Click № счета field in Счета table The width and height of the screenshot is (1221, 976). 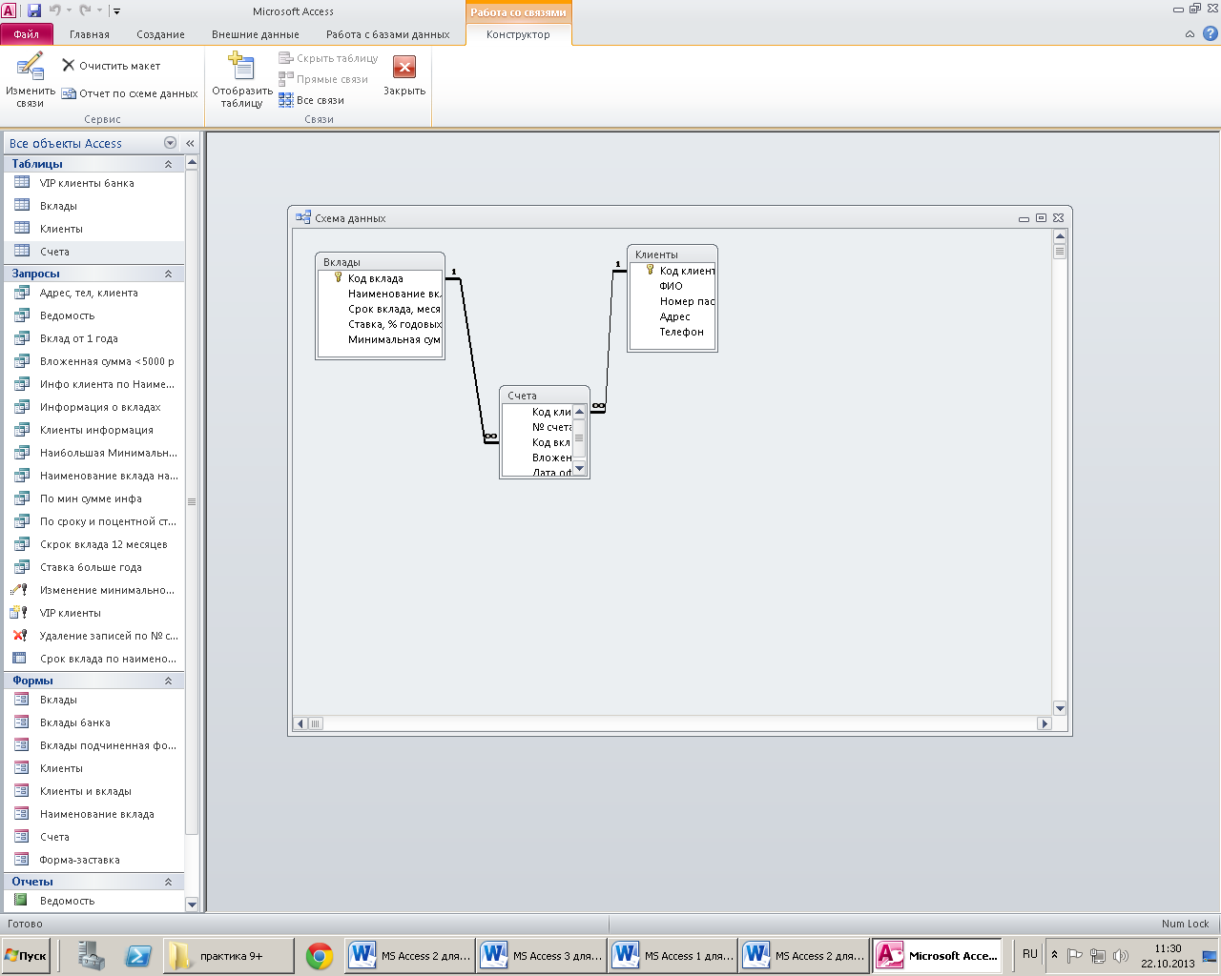537,427
